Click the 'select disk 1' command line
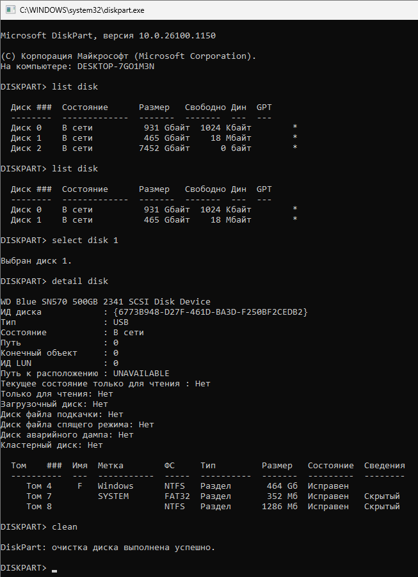Screen dimensions: 418x577 tap(60, 241)
